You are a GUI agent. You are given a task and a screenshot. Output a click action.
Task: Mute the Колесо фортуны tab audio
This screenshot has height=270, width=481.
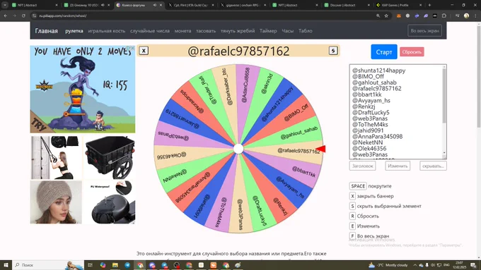tap(155, 5)
